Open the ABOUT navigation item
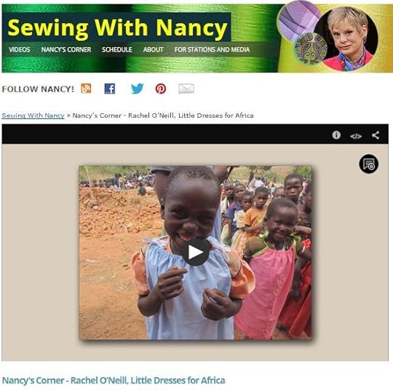Image resolution: width=393 pixels, height=390 pixels. 153,49
